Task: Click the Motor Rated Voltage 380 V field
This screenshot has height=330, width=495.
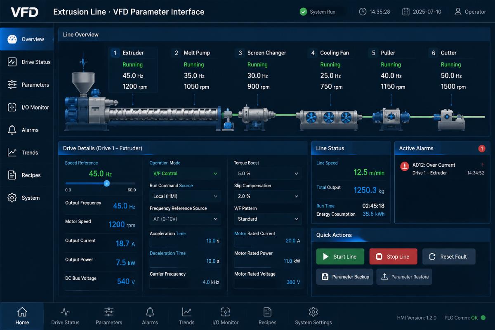Action: (x=268, y=283)
